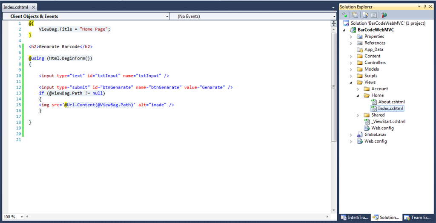The width and height of the screenshot is (436, 223).
Task: Click the editor scroll down arrow
Action: click(334, 211)
